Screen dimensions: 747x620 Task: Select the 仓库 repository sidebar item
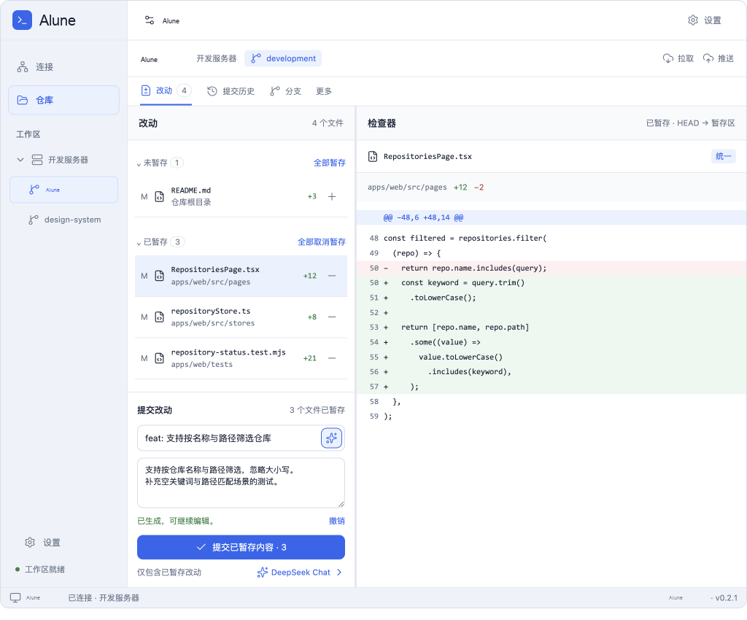point(64,100)
